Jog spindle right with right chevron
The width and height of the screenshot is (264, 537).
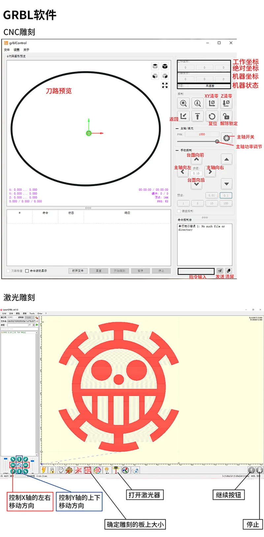click(210, 172)
